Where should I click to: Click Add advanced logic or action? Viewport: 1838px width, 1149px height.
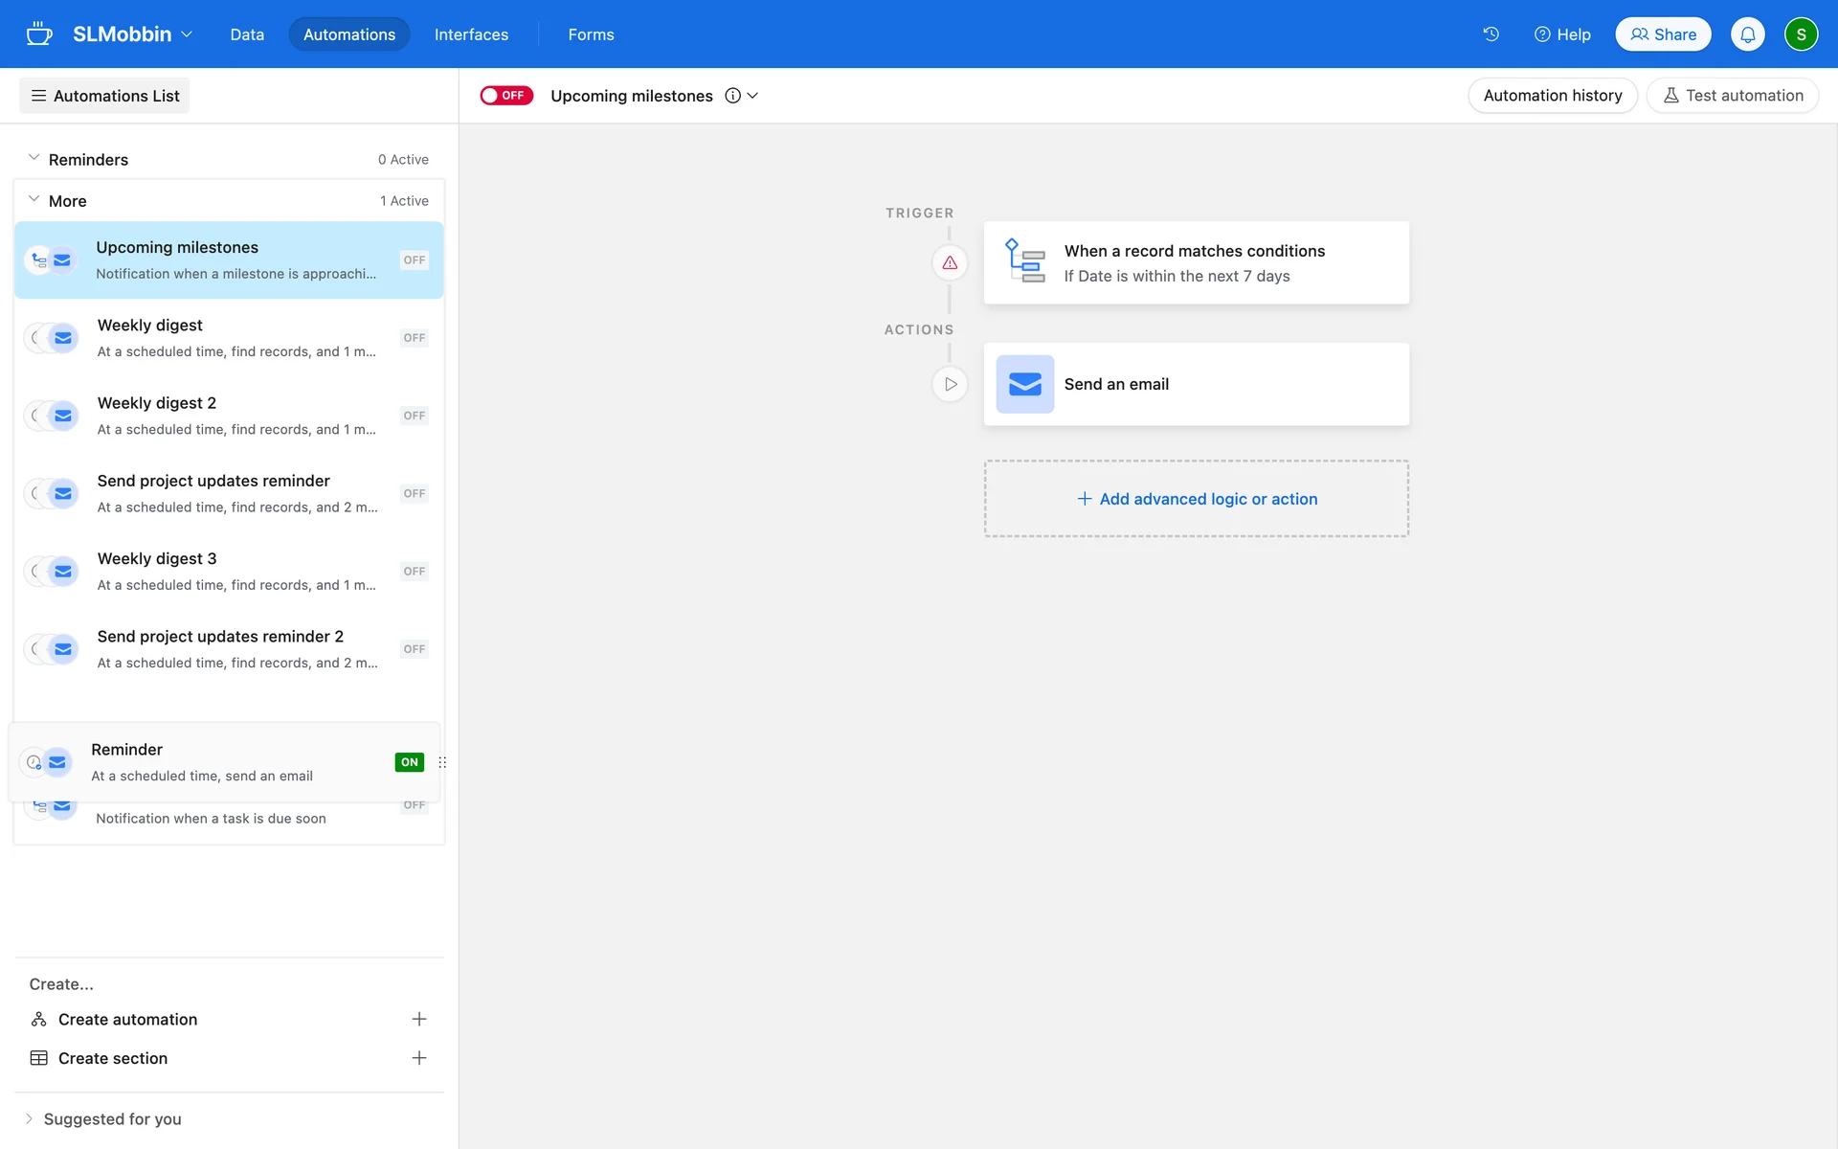[1197, 499]
